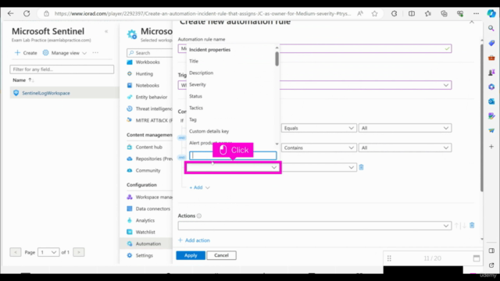The width and height of the screenshot is (500, 281).
Task: Open the Manage view dropdown
Action: pos(65,53)
